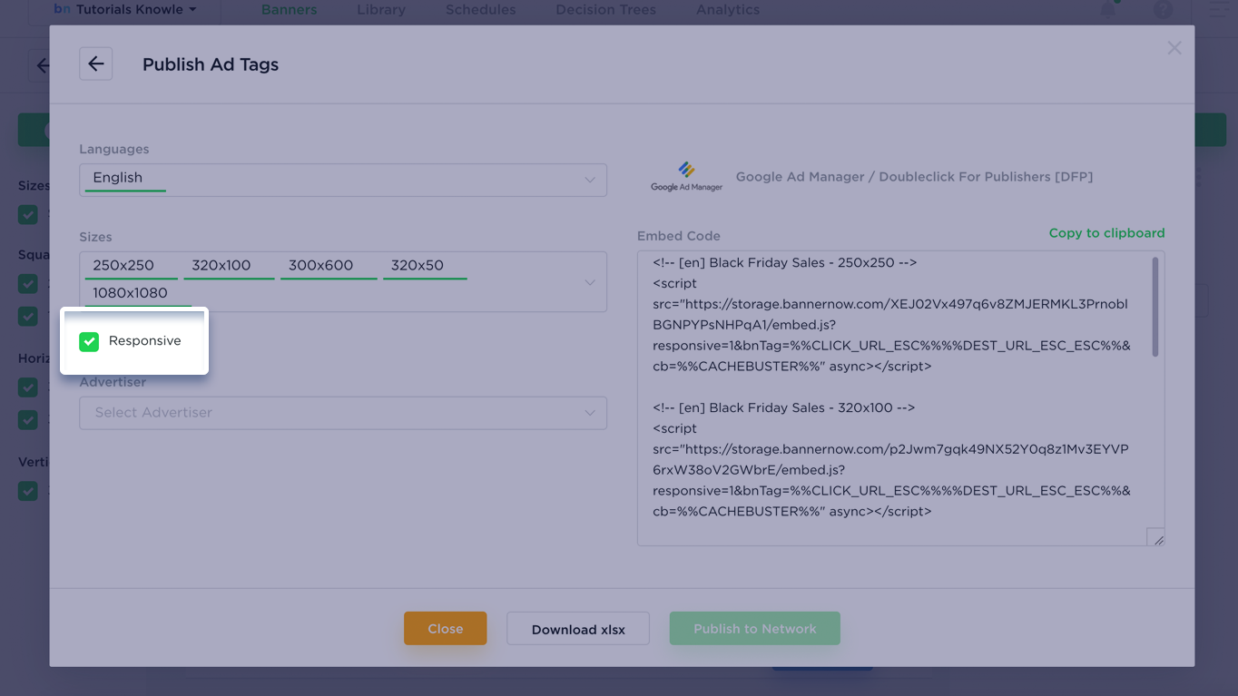The image size is (1238, 696).
Task: Click the Close button
Action: point(445,629)
